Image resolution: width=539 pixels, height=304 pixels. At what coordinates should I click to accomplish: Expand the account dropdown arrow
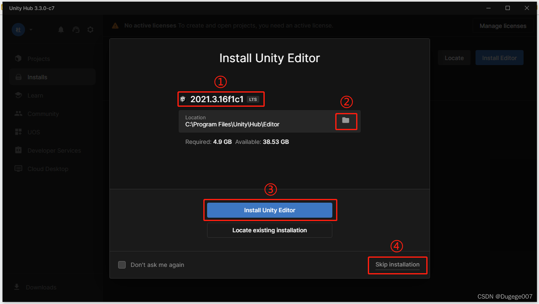(x=31, y=30)
